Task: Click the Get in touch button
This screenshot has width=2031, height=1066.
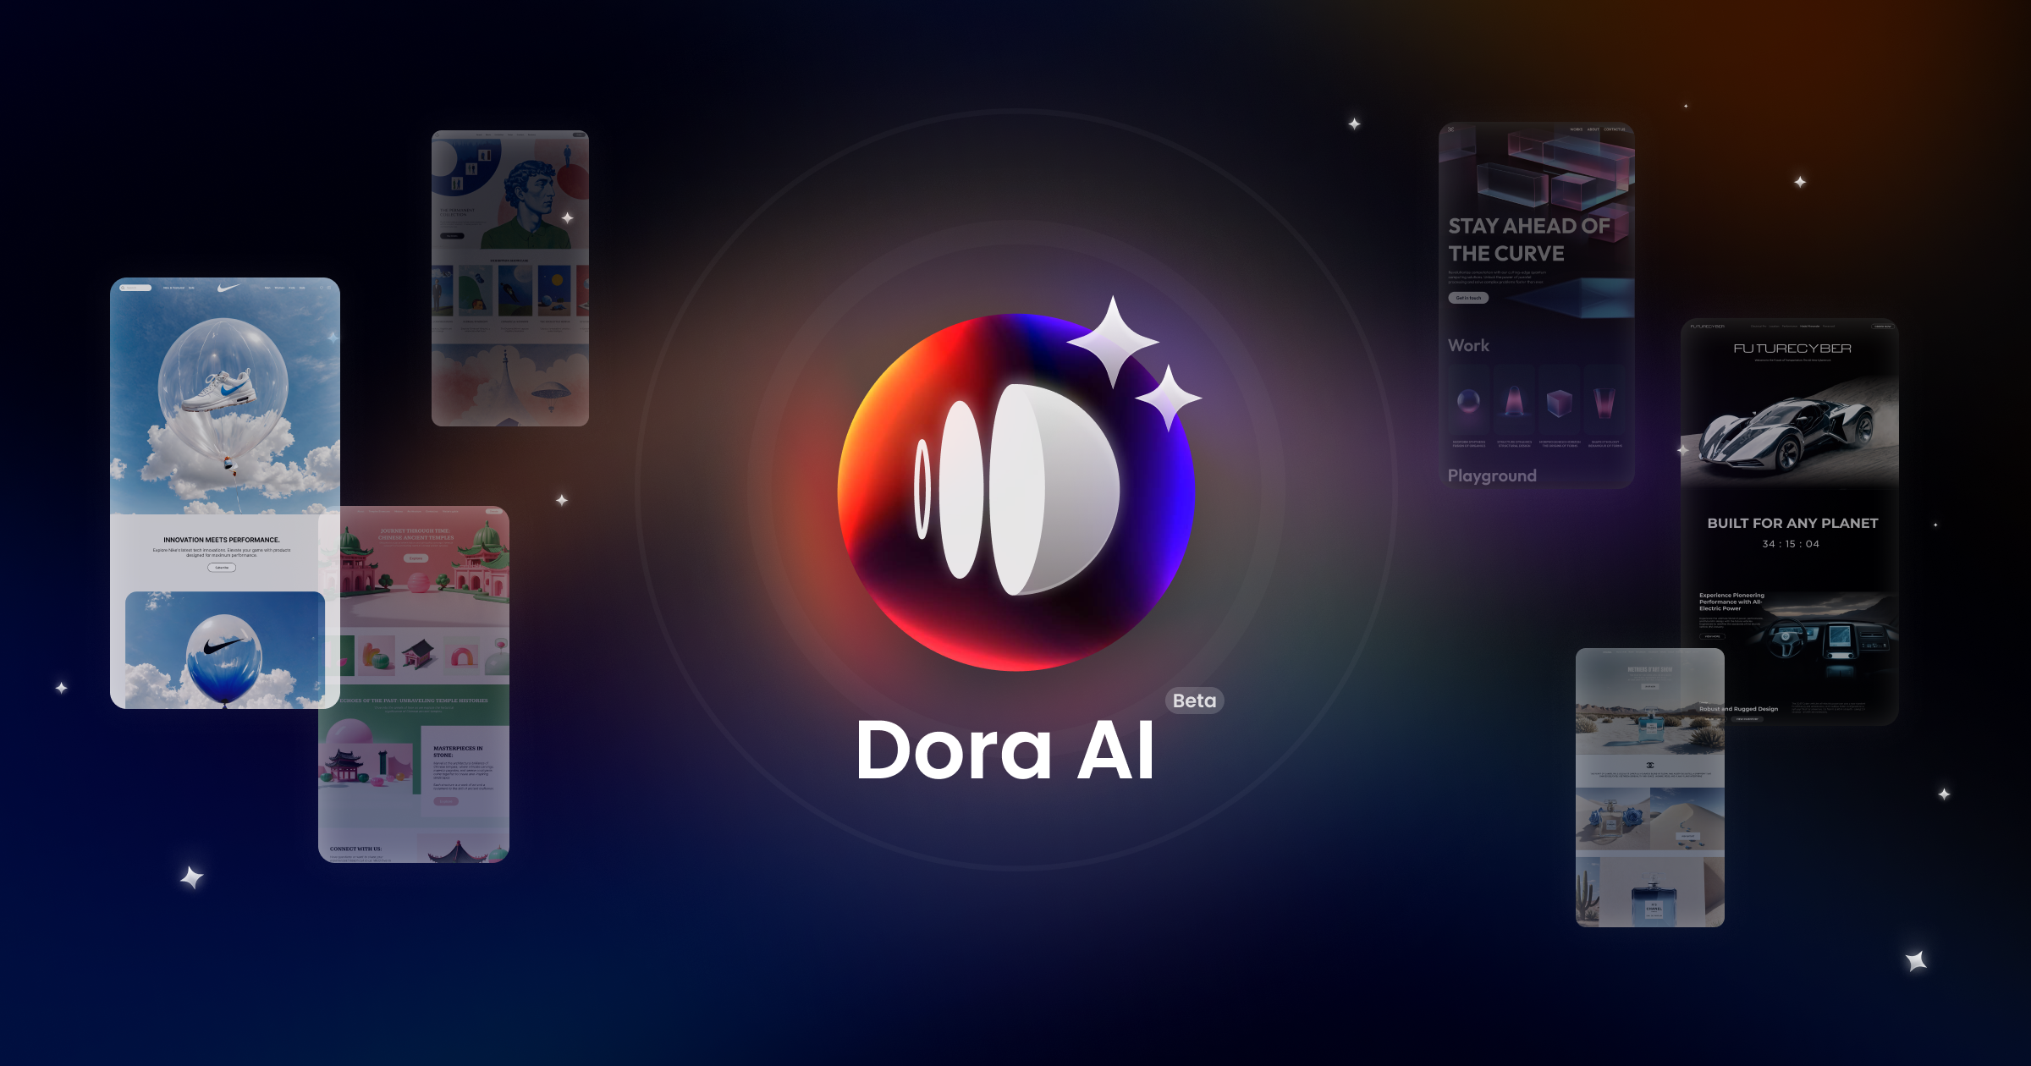Action: [1469, 298]
